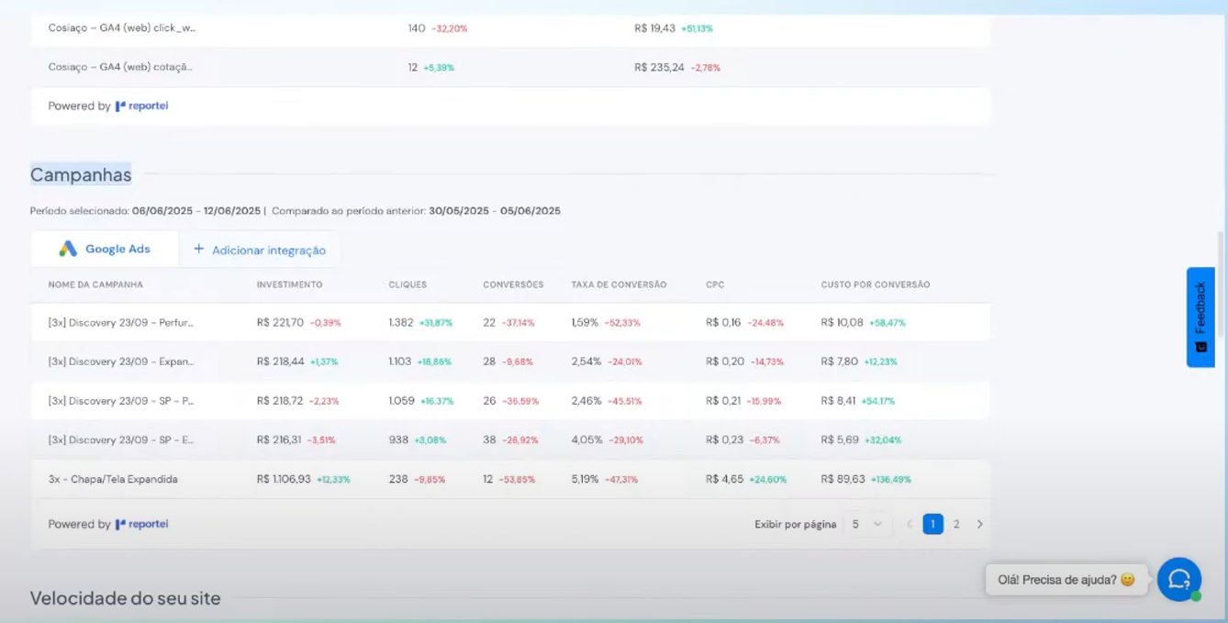Select the Google Ads tab
This screenshot has width=1228, height=623.
pos(105,250)
